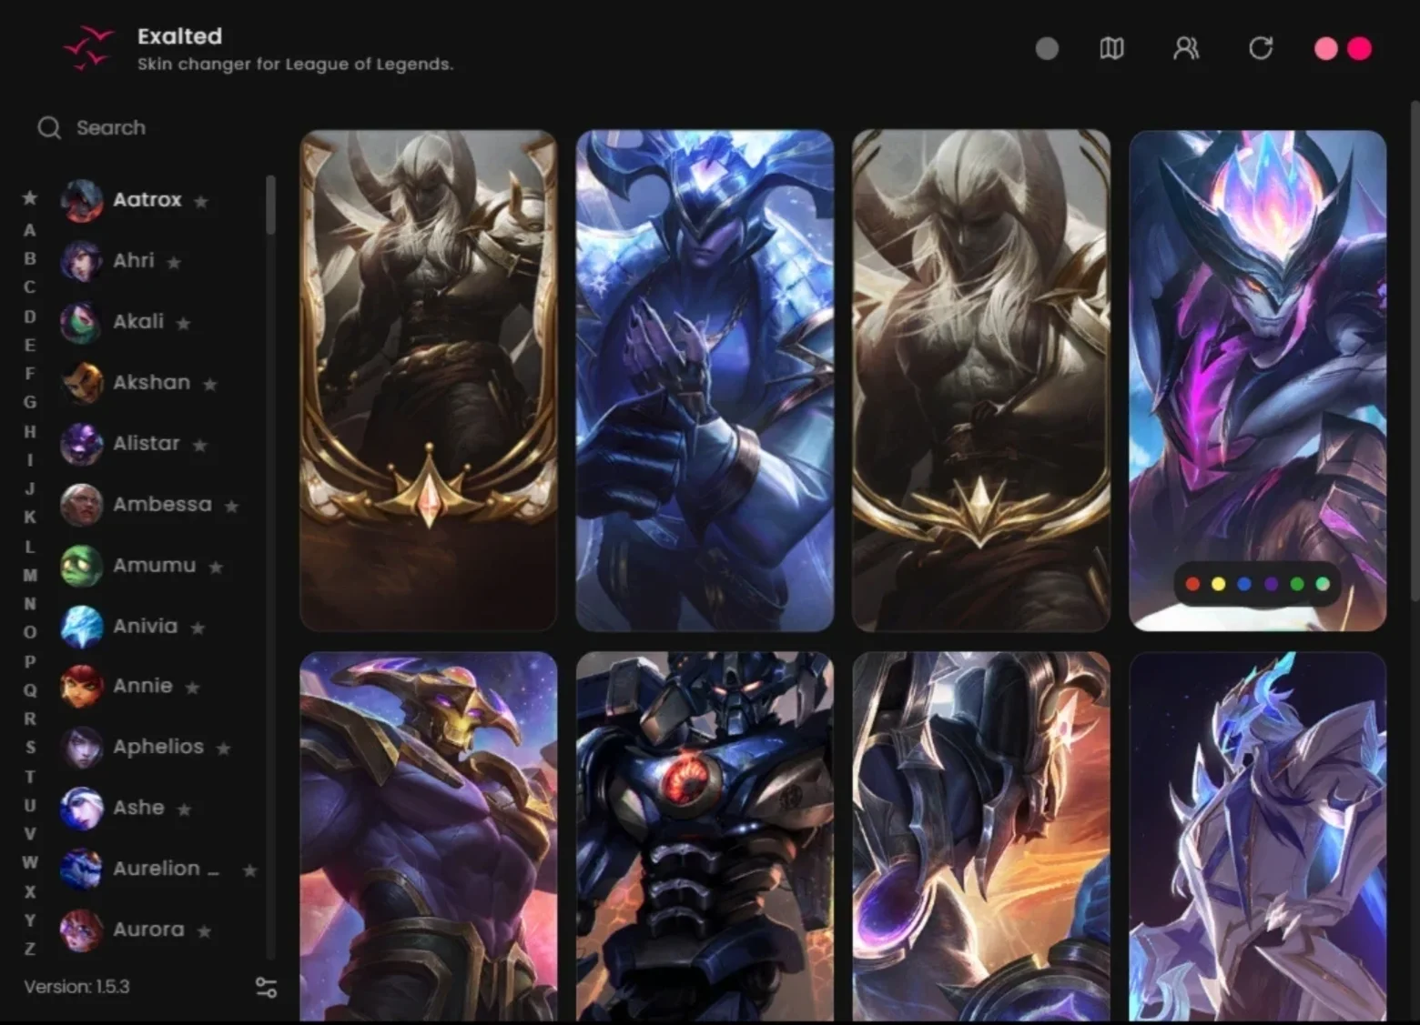The height and width of the screenshot is (1025, 1420).
Task: Select the white crystalline Aatrox skin card
Action: coord(1257,837)
